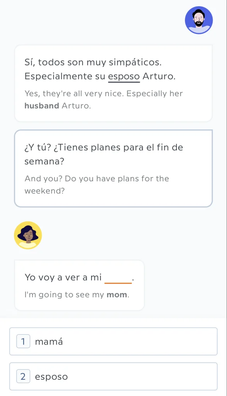Expand the Yo voy a ver message bubble
The width and height of the screenshot is (227, 396).
coord(79,285)
